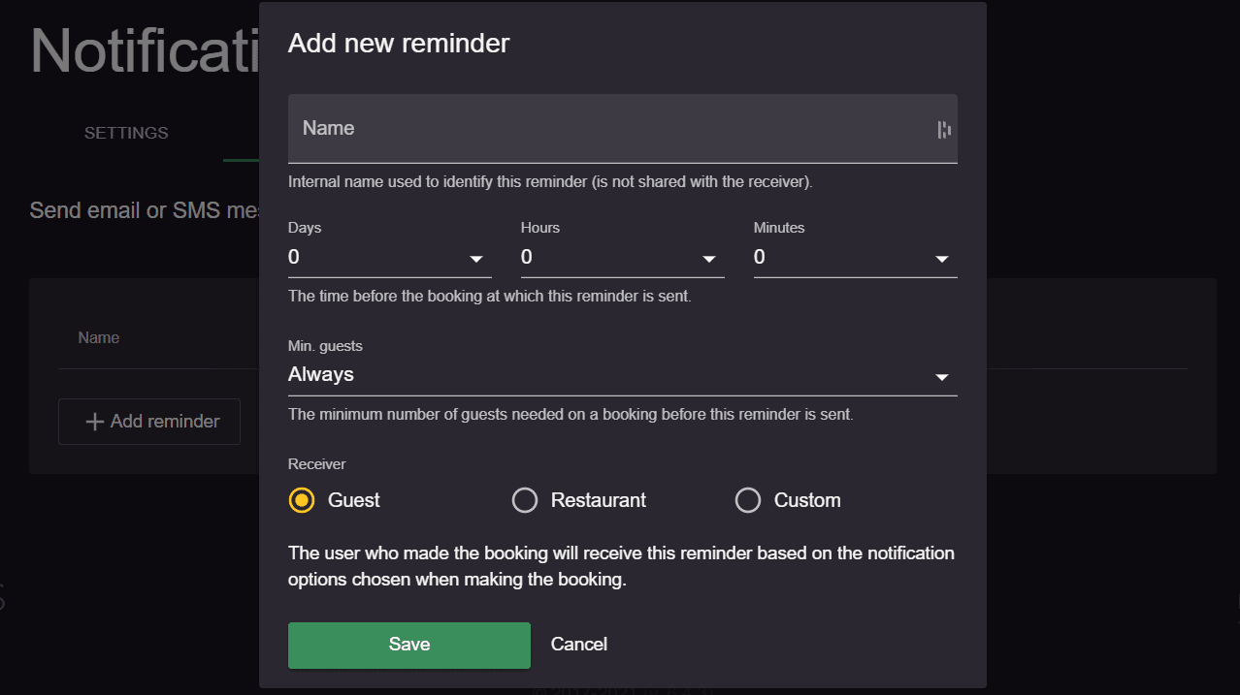Click the Internal name helper text
Image resolution: width=1240 pixels, height=695 pixels.
[x=550, y=181]
